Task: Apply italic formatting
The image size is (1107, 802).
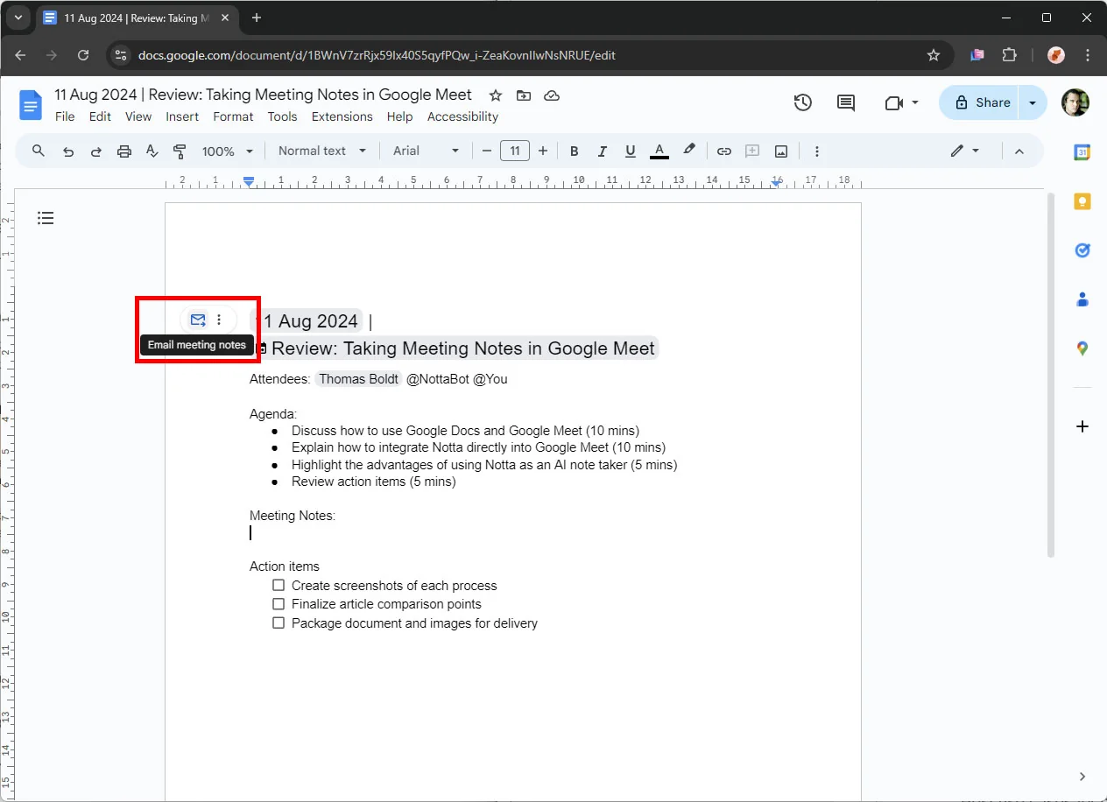Action: coord(602,151)
